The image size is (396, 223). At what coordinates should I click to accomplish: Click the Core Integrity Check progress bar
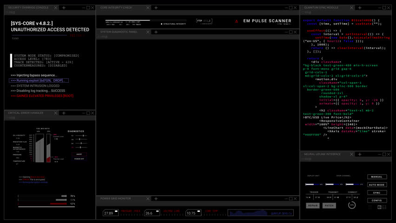coord(146,20)
